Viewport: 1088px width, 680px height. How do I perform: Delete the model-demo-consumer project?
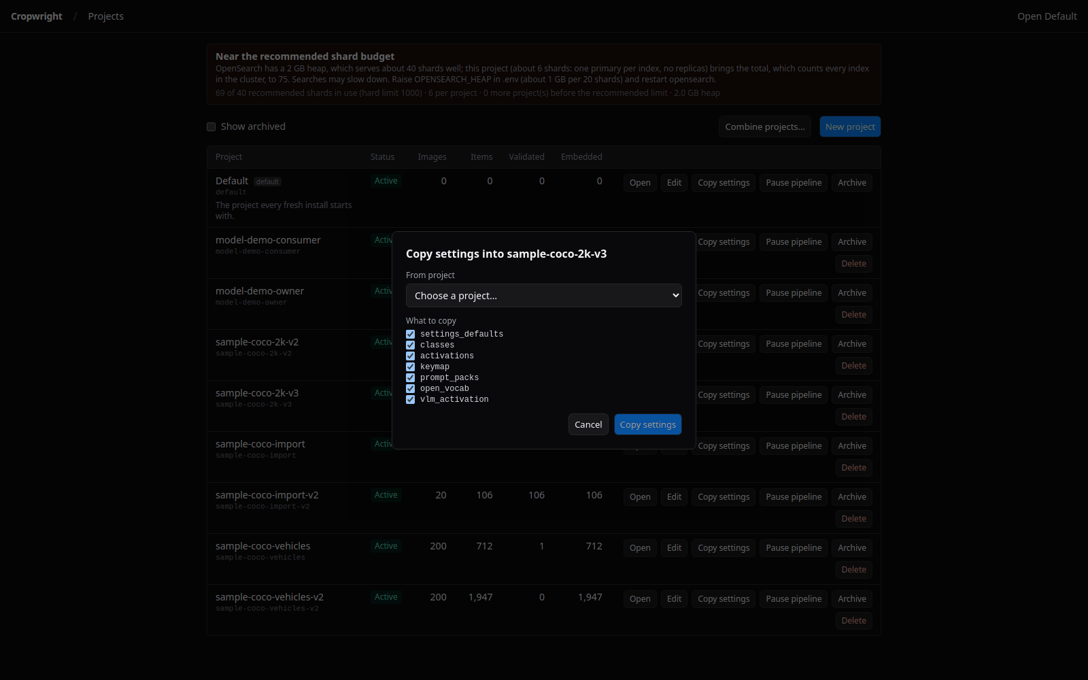click(x=854, y=264)
